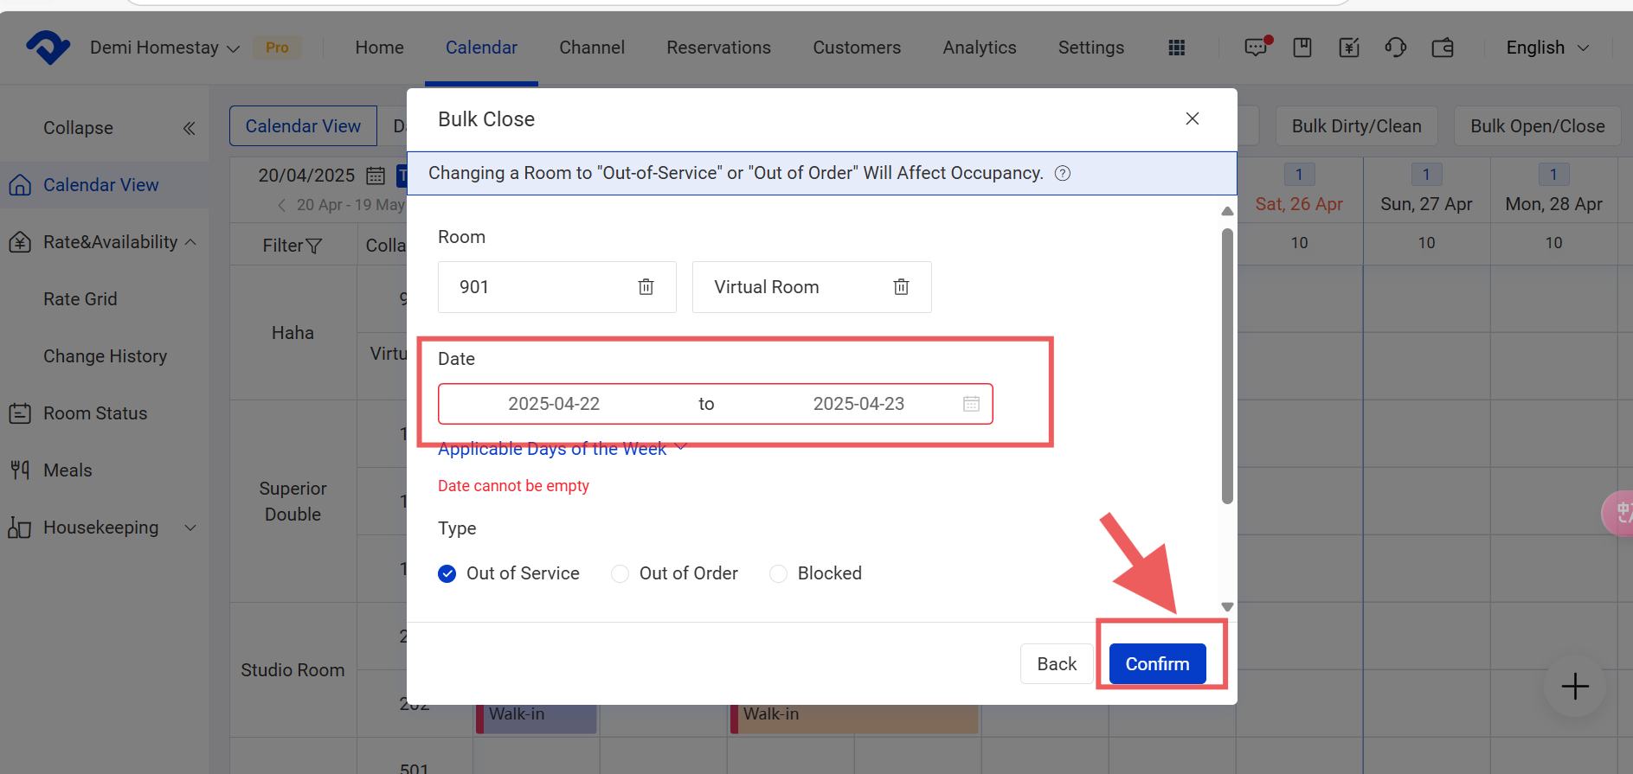
Task: Click the start date field 2025-04-22
Action: [x=554, y=404]
